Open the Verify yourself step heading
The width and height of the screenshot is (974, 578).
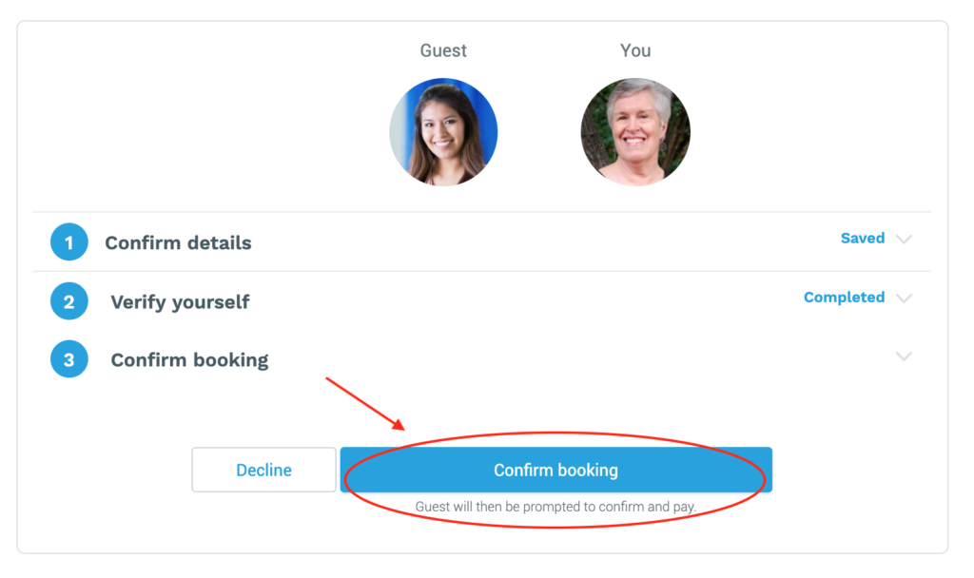click(180, 302)
